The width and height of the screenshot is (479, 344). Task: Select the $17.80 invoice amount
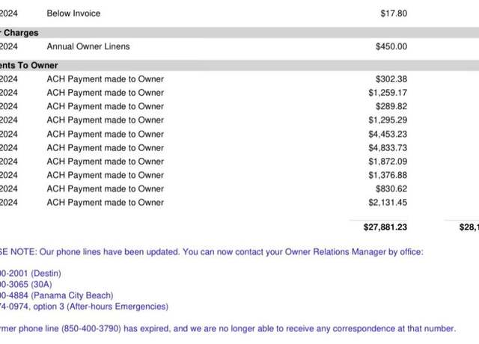pyautogui.click(x=394, y=13)
